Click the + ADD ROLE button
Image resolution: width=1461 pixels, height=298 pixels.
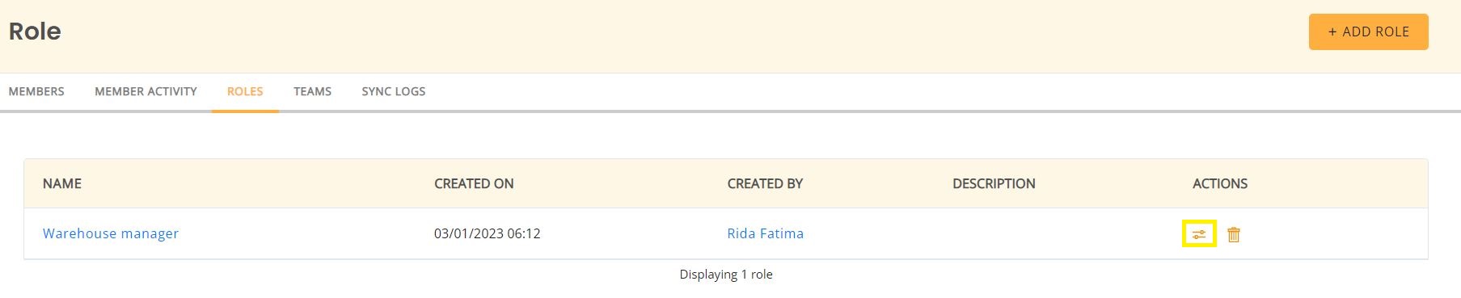1368,31
